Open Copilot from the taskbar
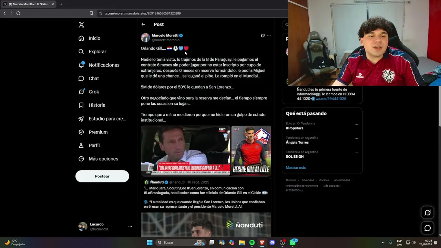 click(x=232, y=242)
